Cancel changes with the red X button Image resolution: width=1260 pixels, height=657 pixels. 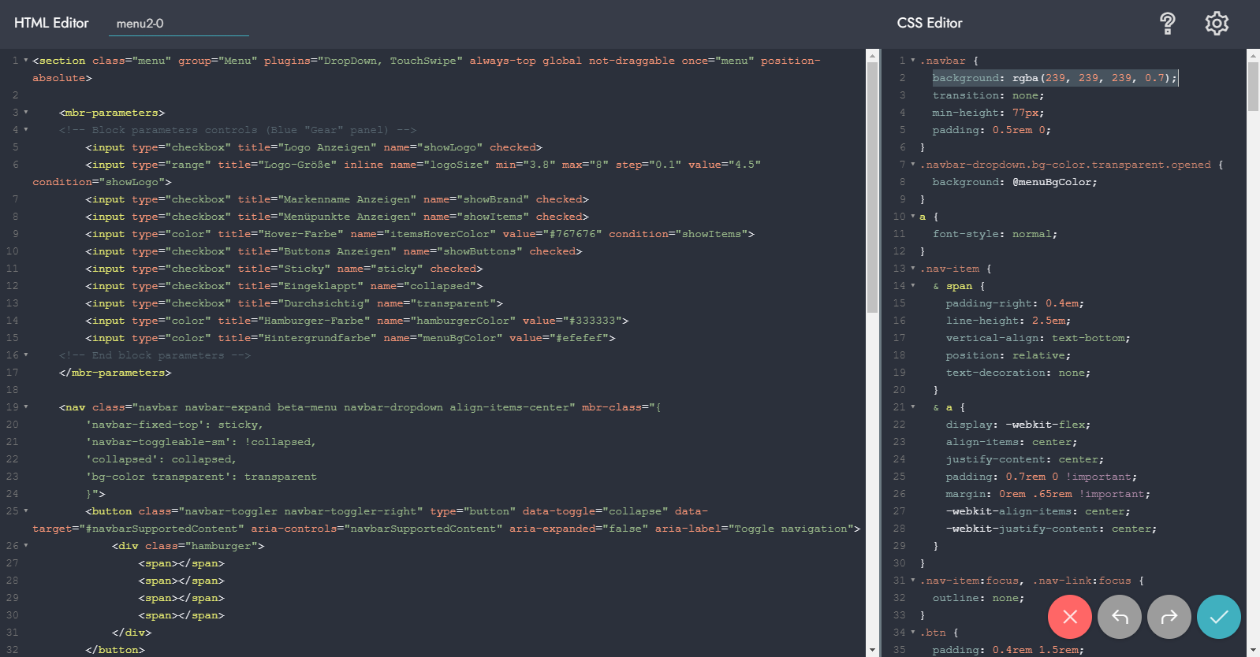pyautogui.click(x=1069, y=617)
